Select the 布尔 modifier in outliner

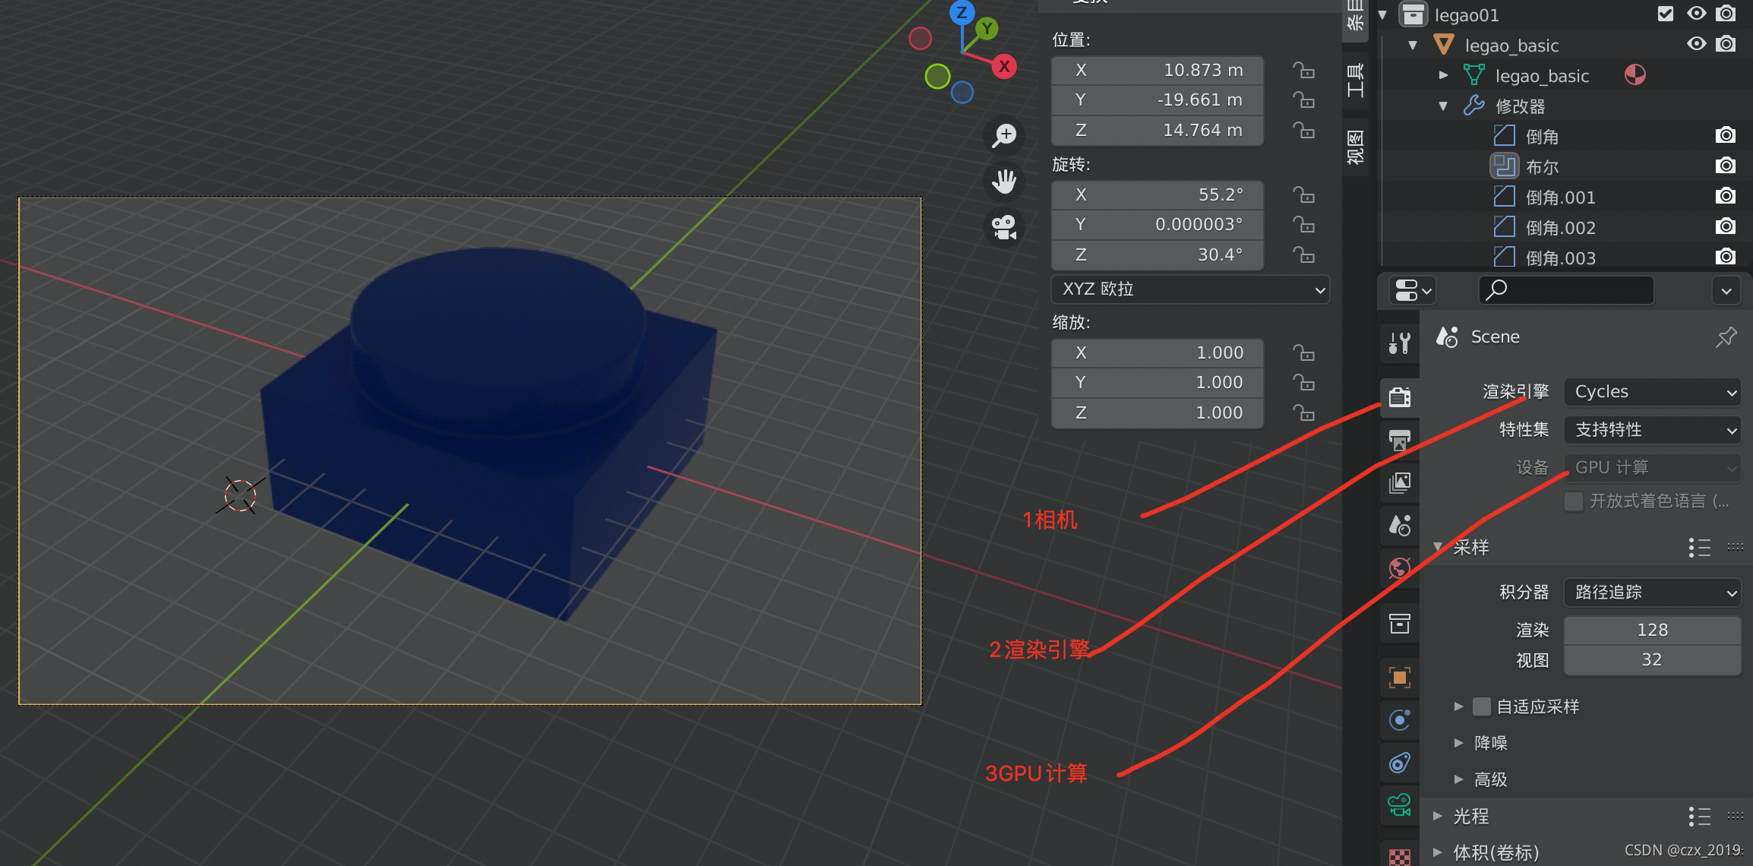pos(1542,166)
